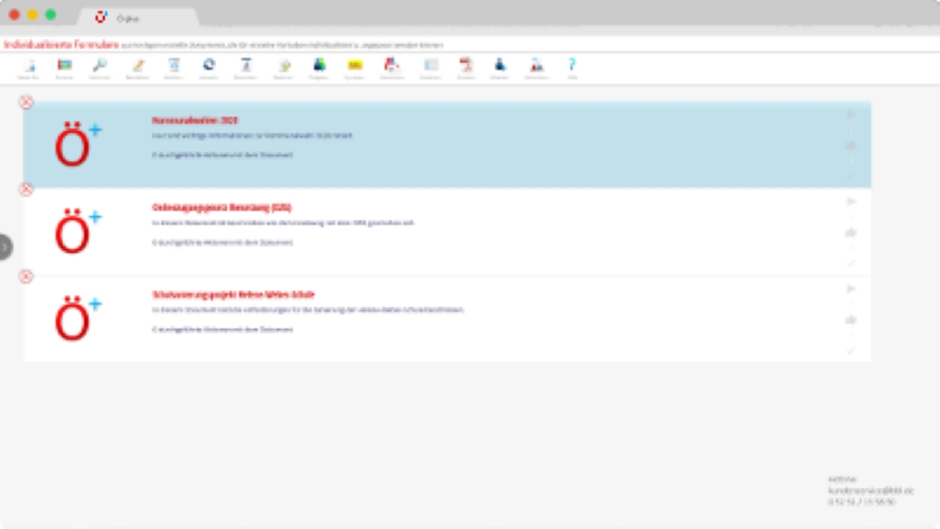Click the green and blue toolbar icon
940x529 pixels.
tap(319, 65)
